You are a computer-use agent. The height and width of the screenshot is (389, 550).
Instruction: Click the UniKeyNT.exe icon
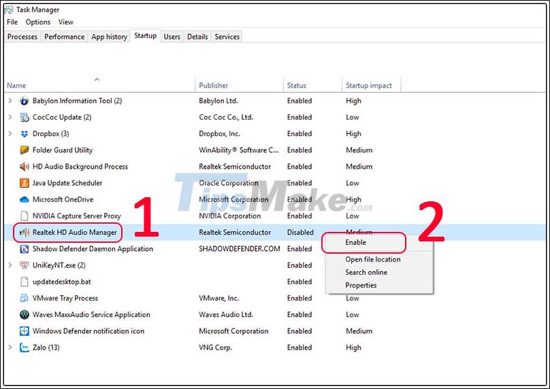pyautogui.click(x=25, y=265)
